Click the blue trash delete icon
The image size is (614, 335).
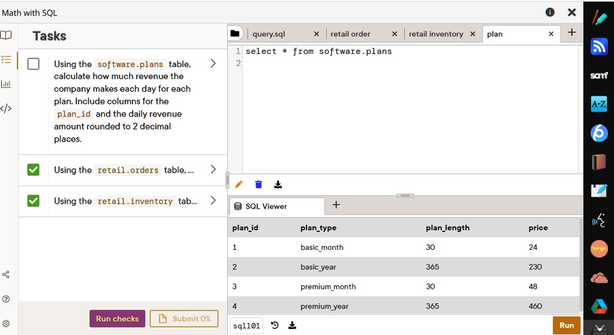coord(258,185)
